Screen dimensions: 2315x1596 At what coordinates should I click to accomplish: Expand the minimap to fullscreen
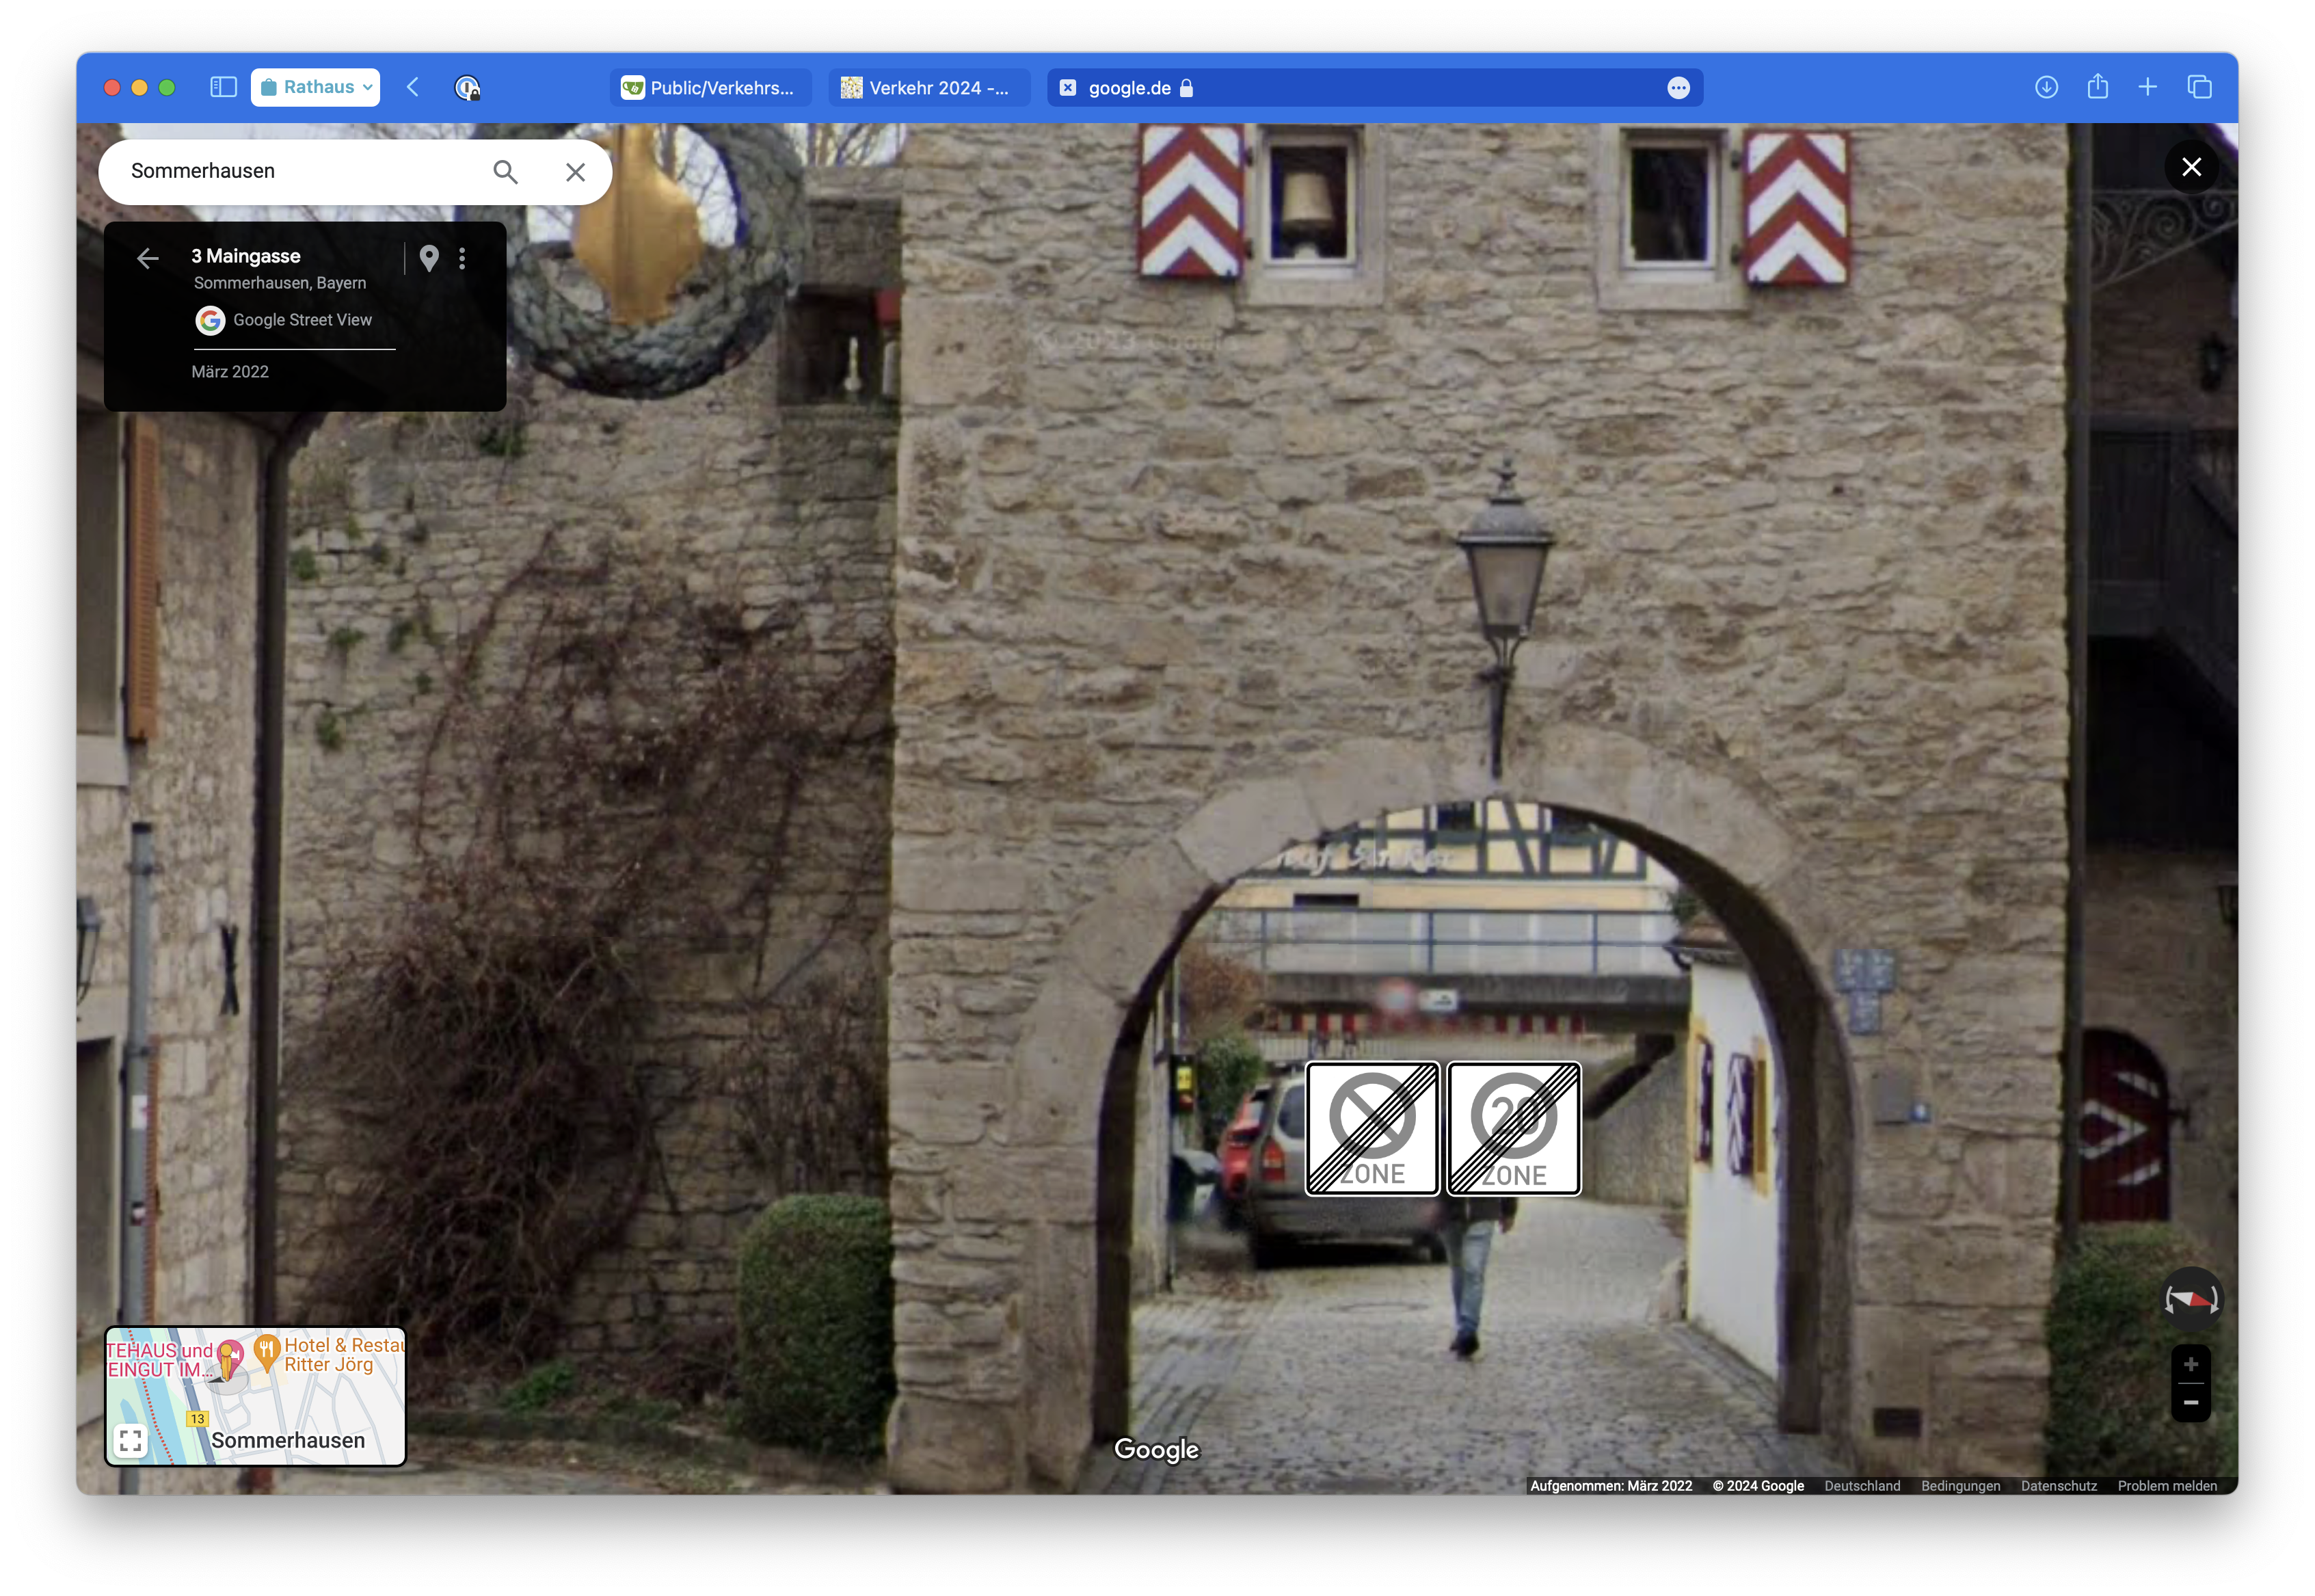131,1440
